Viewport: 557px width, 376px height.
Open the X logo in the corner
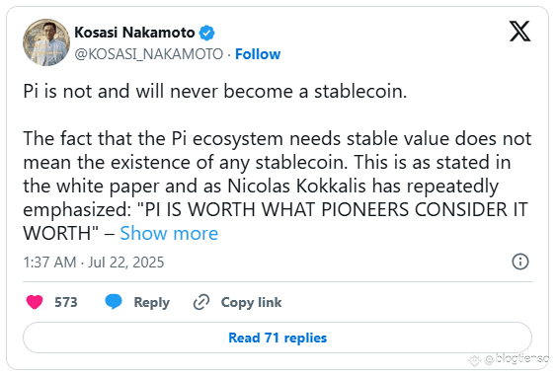[x=520, y=32]
